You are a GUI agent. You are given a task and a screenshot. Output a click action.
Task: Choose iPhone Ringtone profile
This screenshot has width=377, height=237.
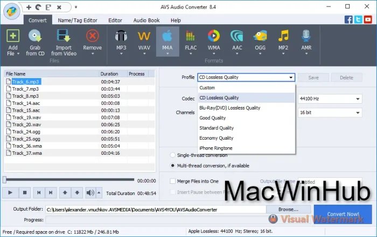pos(246,148)
